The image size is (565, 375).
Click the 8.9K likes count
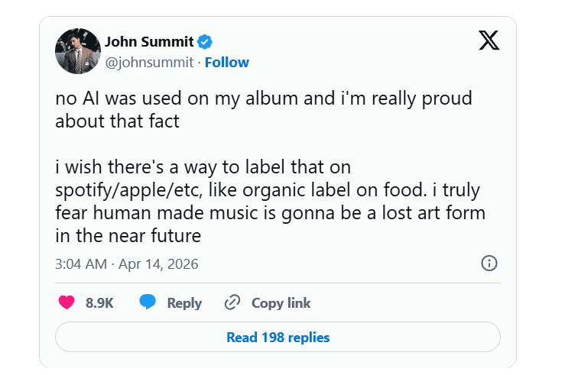point(99,303)
